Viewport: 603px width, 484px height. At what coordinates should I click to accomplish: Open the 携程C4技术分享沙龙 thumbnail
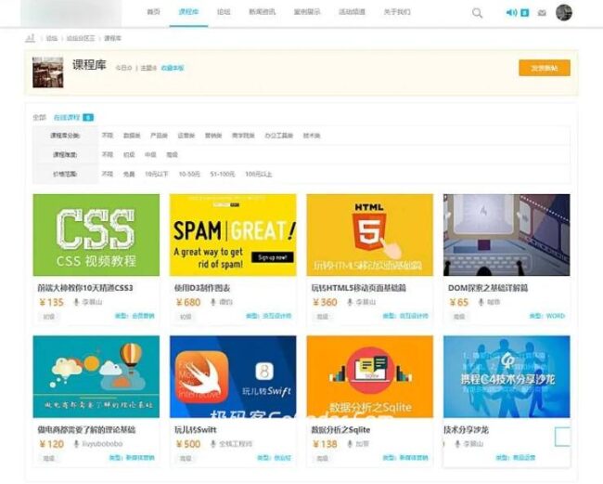pos(507,376)
